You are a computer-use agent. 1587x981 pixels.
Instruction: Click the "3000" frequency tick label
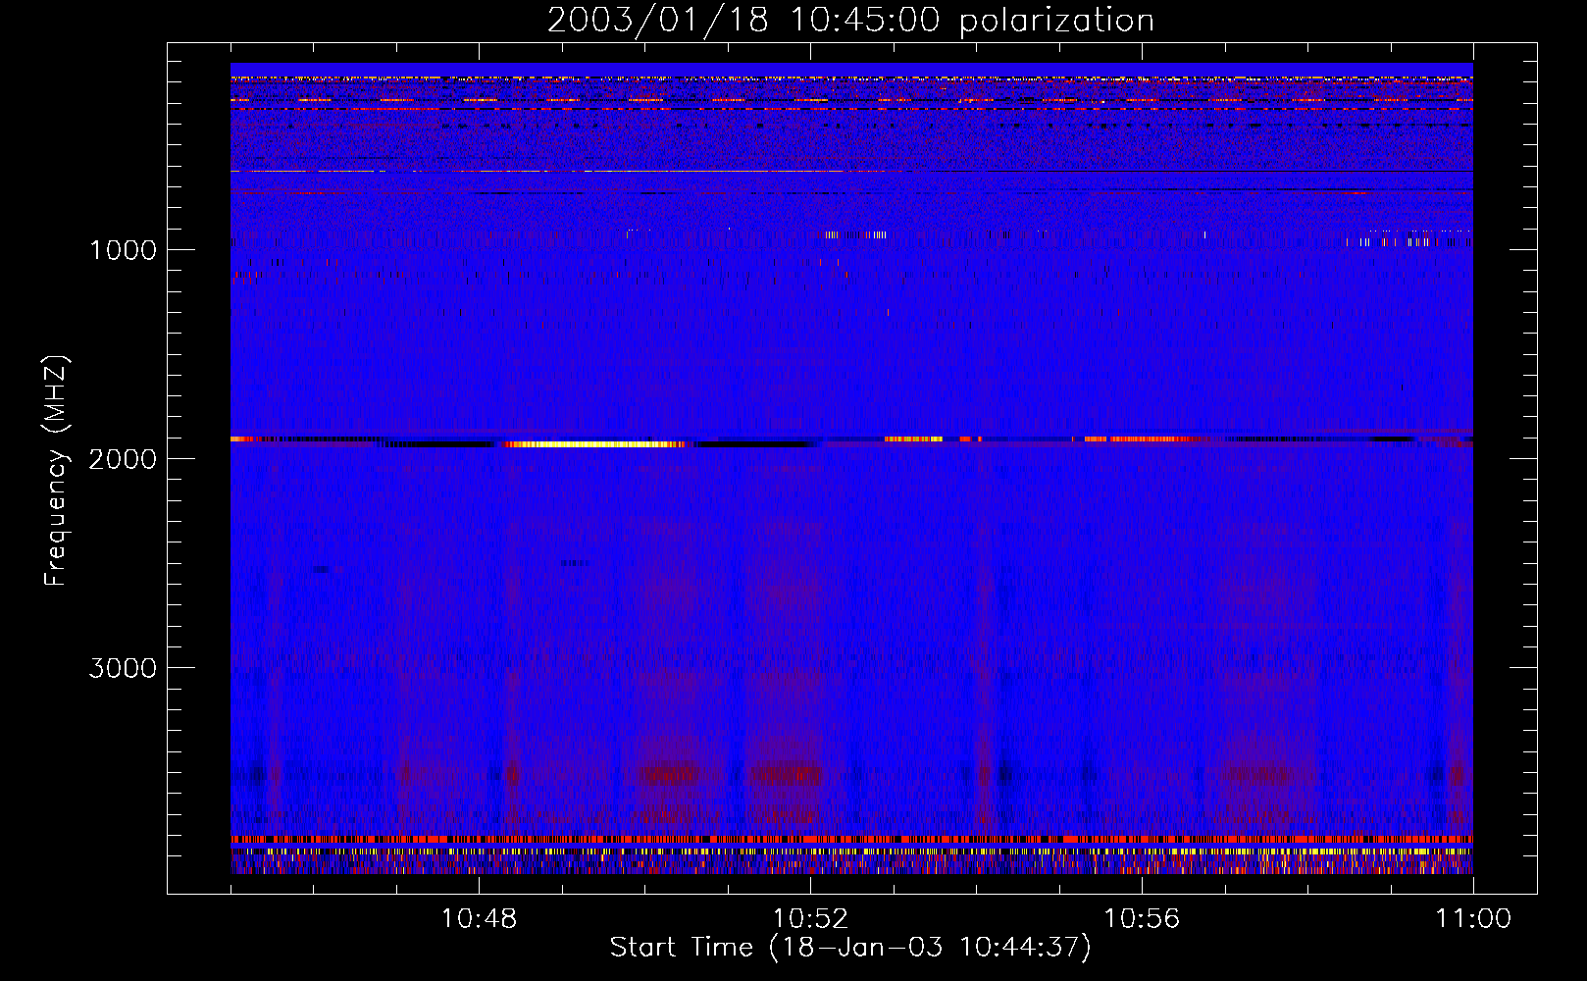coord(123,667)
